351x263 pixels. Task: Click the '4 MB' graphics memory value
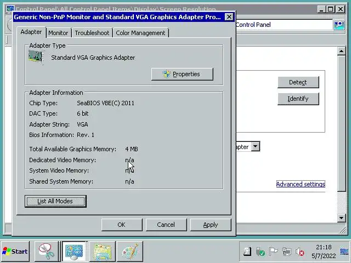pyautogui.click(x=132, y=149)
